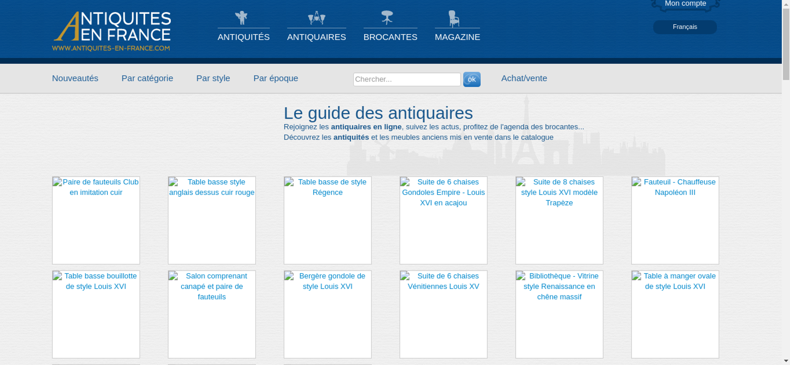
Task: Expand the Par catégorie filter
Action: coord(147,78)
